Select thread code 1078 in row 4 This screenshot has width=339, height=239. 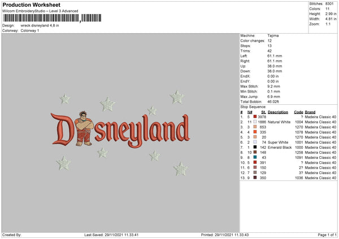click(x=299, y=132)
